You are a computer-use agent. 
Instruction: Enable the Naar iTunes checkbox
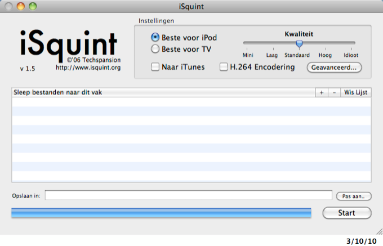pos(155,66)
